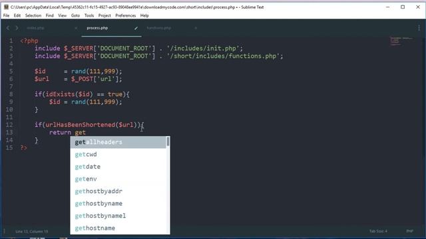Go to next tab with right arrow
Viewport: 426px width, 239px height.
coord(17,28)
